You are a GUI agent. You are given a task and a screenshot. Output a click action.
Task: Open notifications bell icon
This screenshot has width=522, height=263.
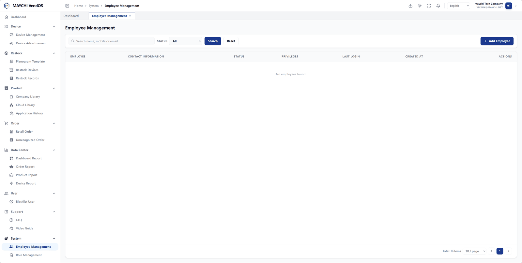[x=438, y=6]
